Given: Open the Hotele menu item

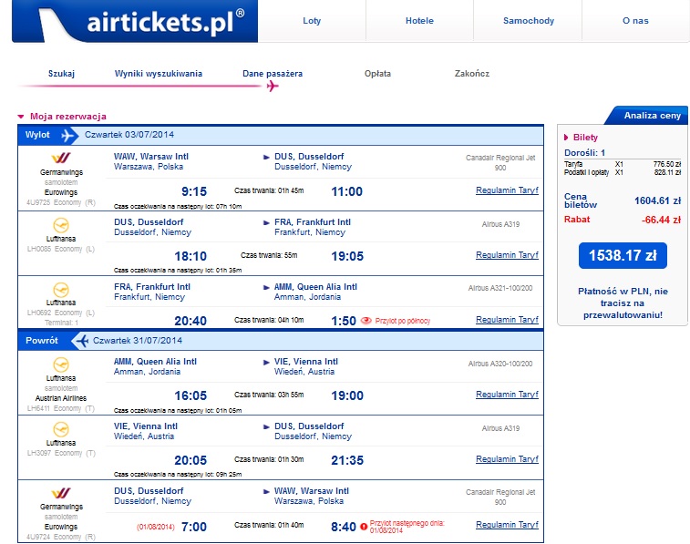Looking at the screenshot, I should pos(419,21).
